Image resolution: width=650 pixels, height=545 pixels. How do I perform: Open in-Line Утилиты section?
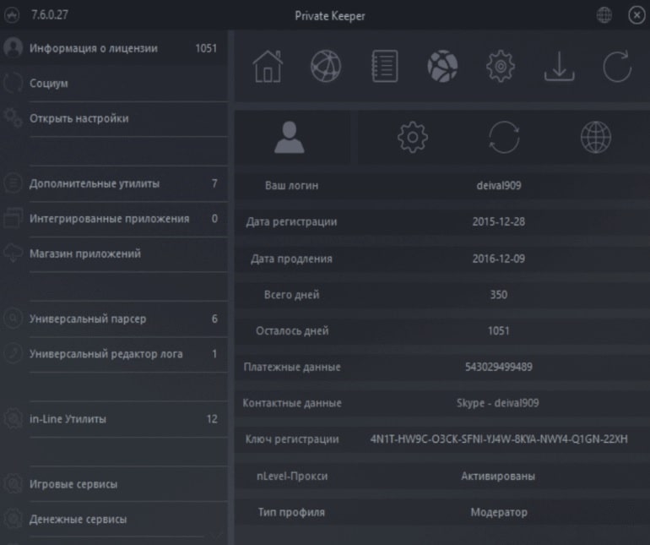tap(114, 419)
